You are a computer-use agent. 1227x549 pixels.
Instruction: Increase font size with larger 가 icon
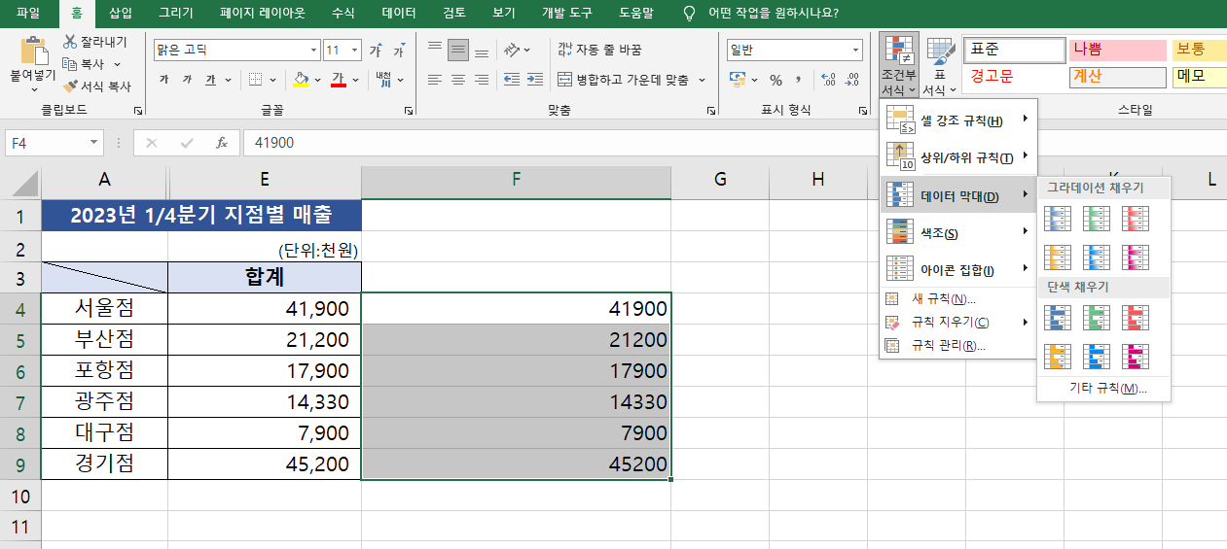click(x=376, y=50)
